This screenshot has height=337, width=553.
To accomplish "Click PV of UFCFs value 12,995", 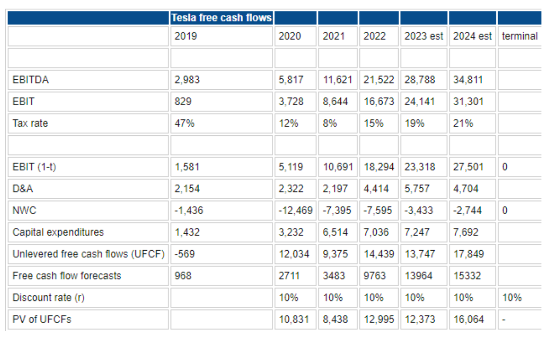I will (x=379, y=319).
